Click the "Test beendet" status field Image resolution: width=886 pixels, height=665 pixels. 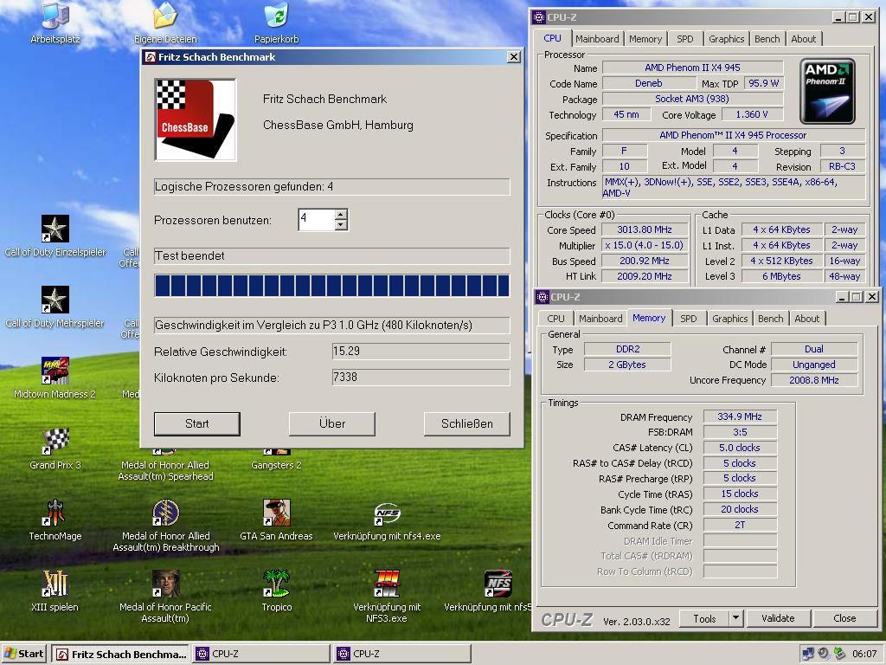tap(331, 255)
